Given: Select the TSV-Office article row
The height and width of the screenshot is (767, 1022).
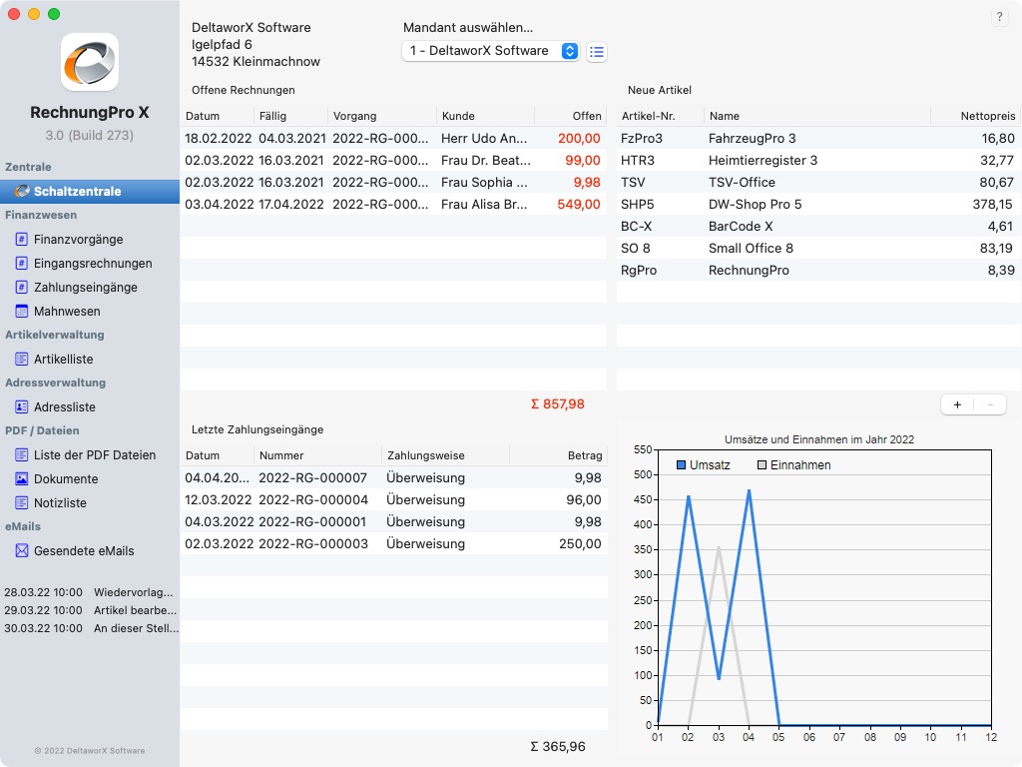Looking at the screenshot, I should [x=817, y=183].
